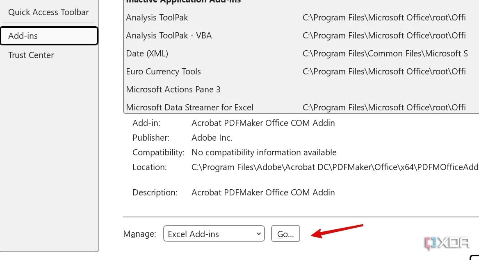
Task: Select the Analysis ToolPak add-in row
Action: click(301, 18)
